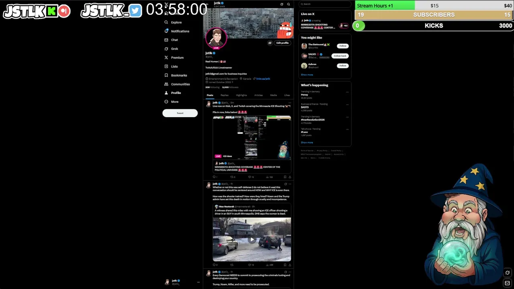Open Explore from the X sidebar
Screen dimensions: 514x289
click(x=173, y=22)
